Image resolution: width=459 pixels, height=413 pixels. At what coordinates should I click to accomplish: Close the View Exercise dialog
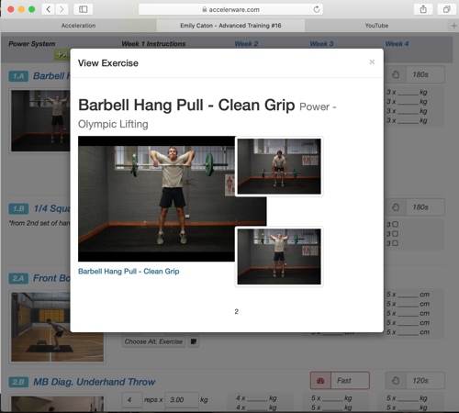(372, 62)
